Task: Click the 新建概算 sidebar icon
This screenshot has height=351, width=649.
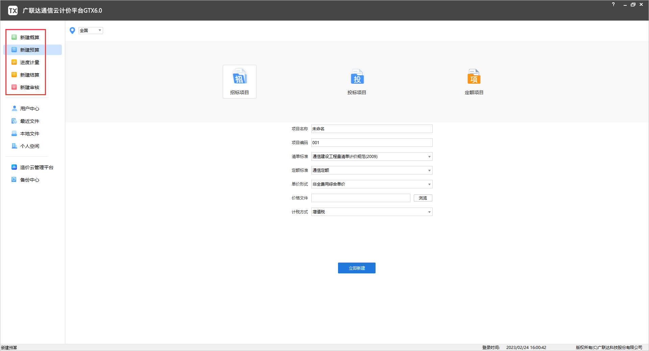Action: coord(14,37)
